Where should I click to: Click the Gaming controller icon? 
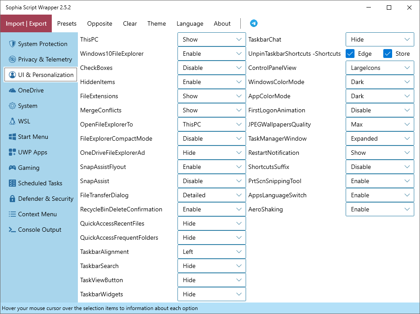[x=12, y=168]
